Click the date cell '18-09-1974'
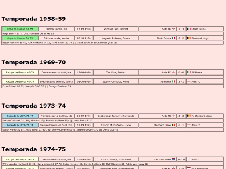This screenshot has width=226, height=169. point(84,159)
